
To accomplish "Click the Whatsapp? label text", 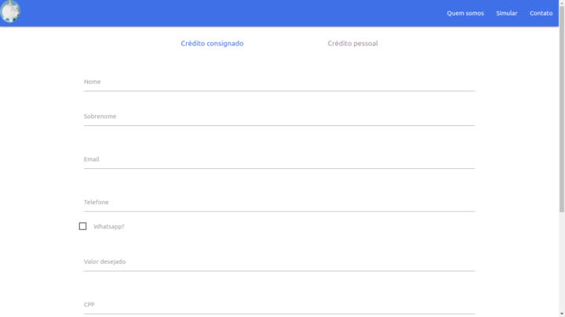I will click(x=109, y=227).
